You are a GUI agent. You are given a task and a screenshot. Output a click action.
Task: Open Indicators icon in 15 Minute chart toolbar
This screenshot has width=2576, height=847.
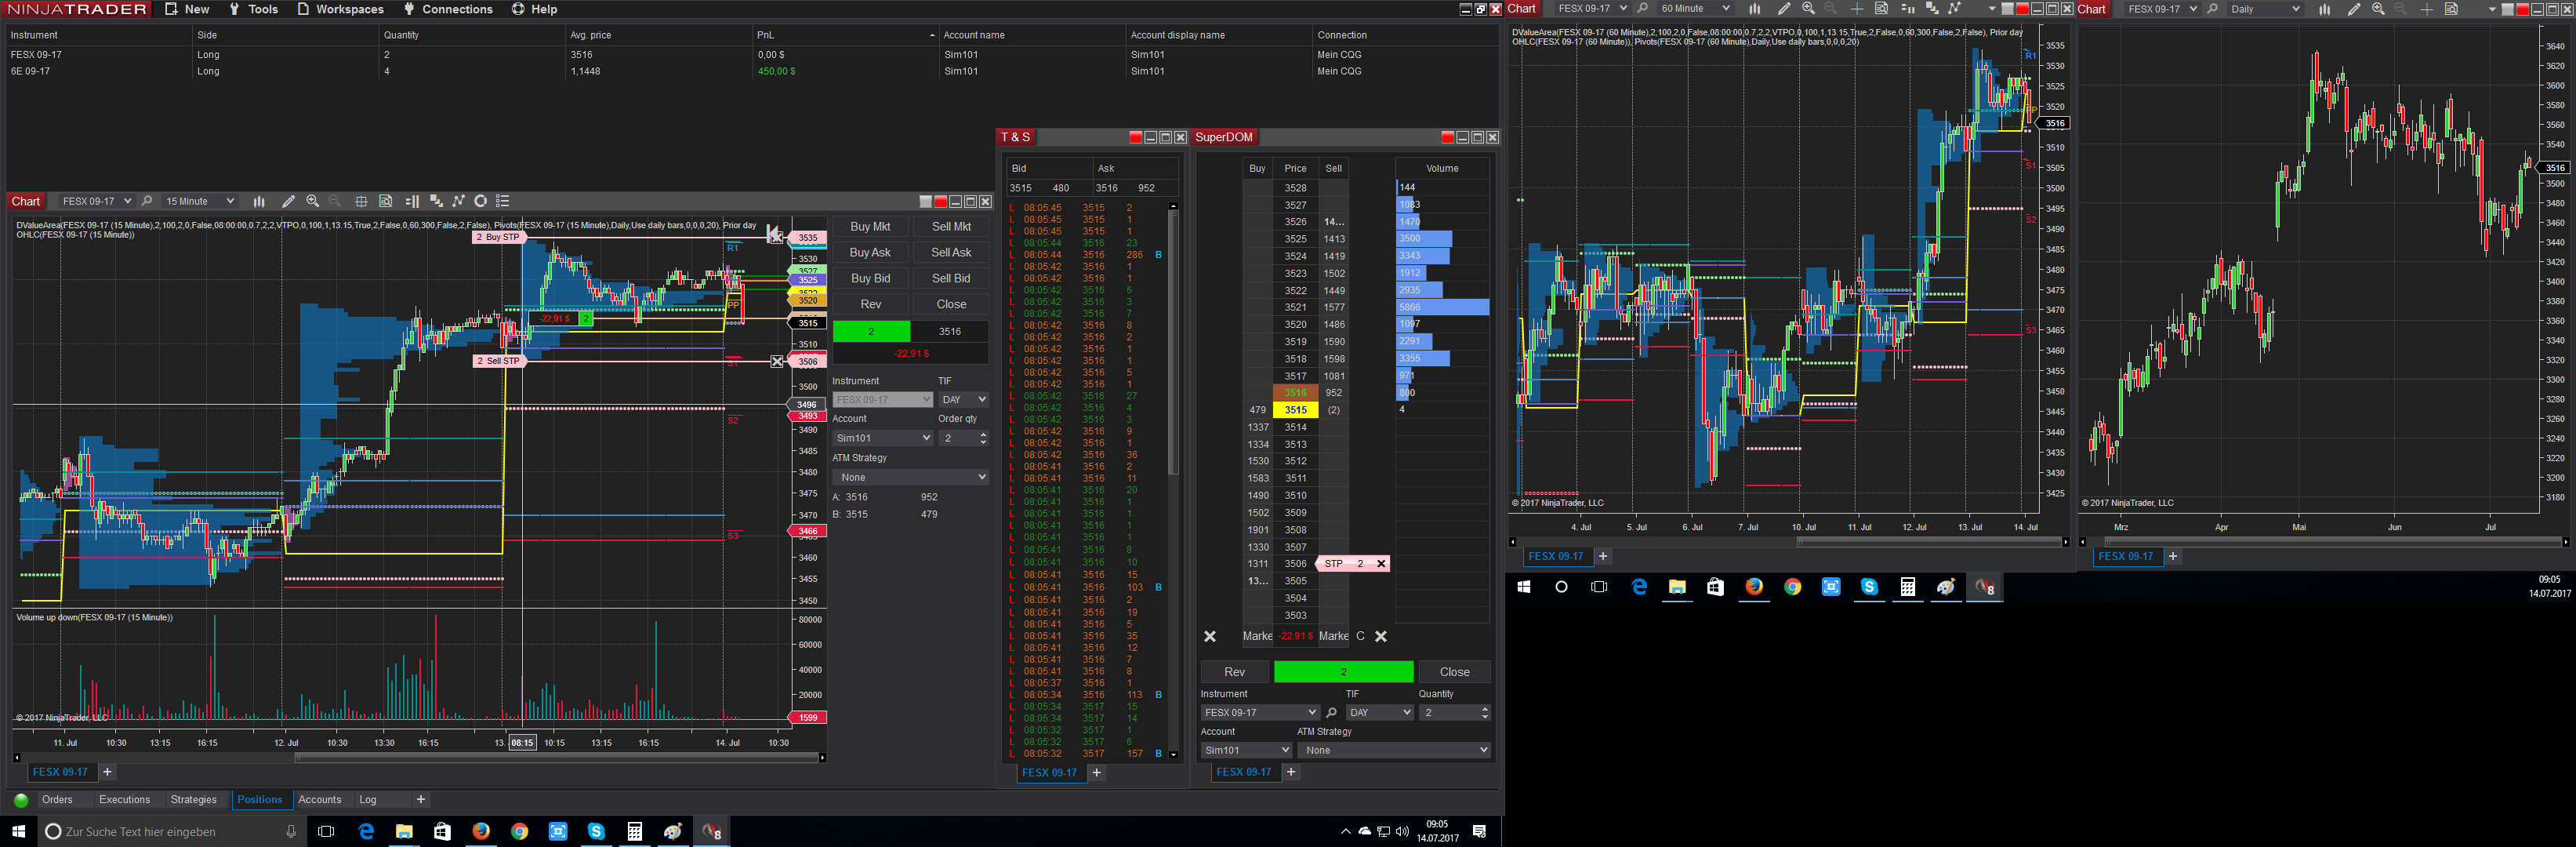(x=459, y=201)
